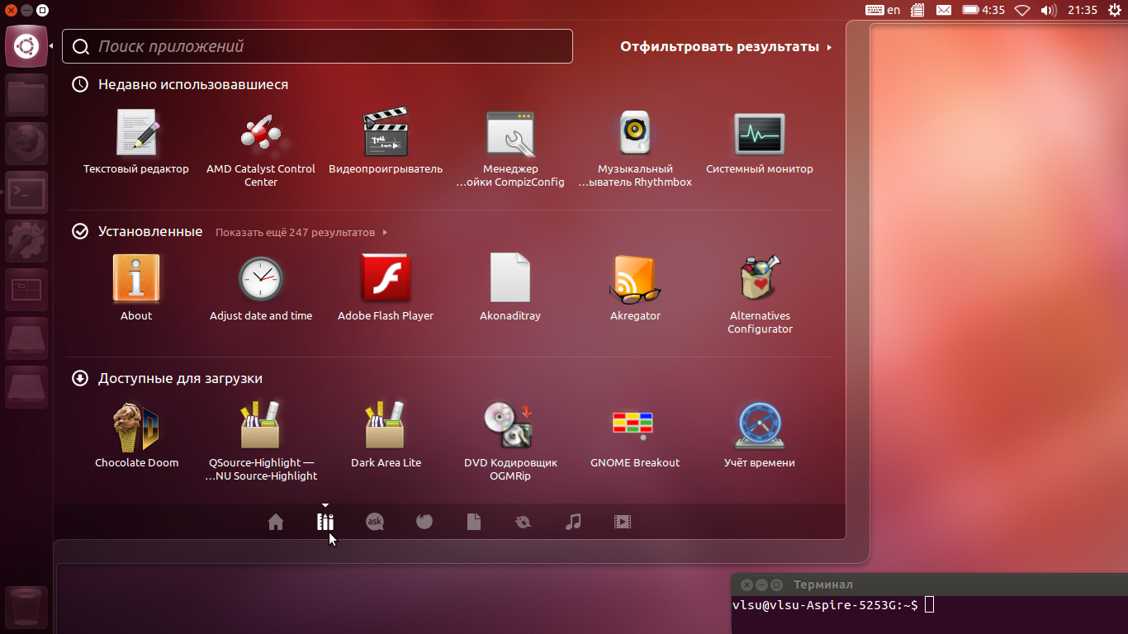Open the battery indicator showing 4:35
The image size is (1128, 634).
(x=983, y=10)
